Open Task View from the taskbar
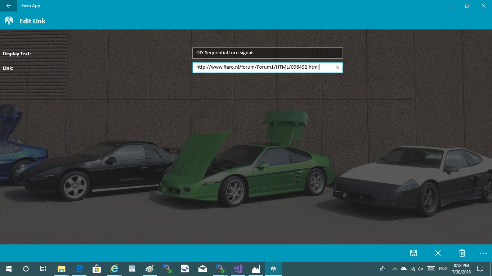The height and width of the screenshot is (276, 492). [x=43, y=269]
